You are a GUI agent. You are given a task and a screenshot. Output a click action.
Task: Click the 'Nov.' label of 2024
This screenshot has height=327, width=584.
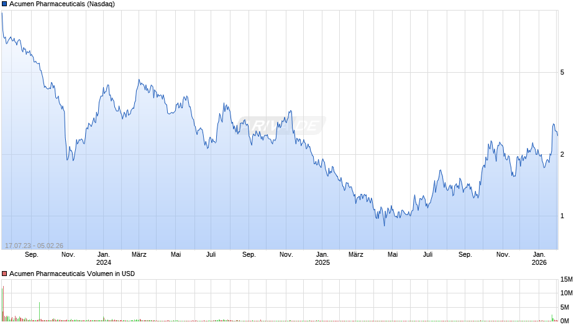point(286,255)
